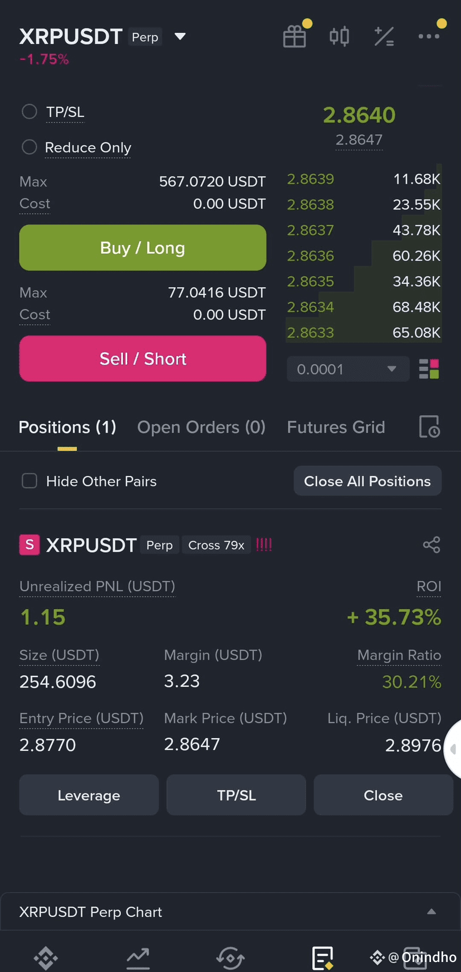
Task: Open the gift rewards icon
Action: click(x=295, y=37)
